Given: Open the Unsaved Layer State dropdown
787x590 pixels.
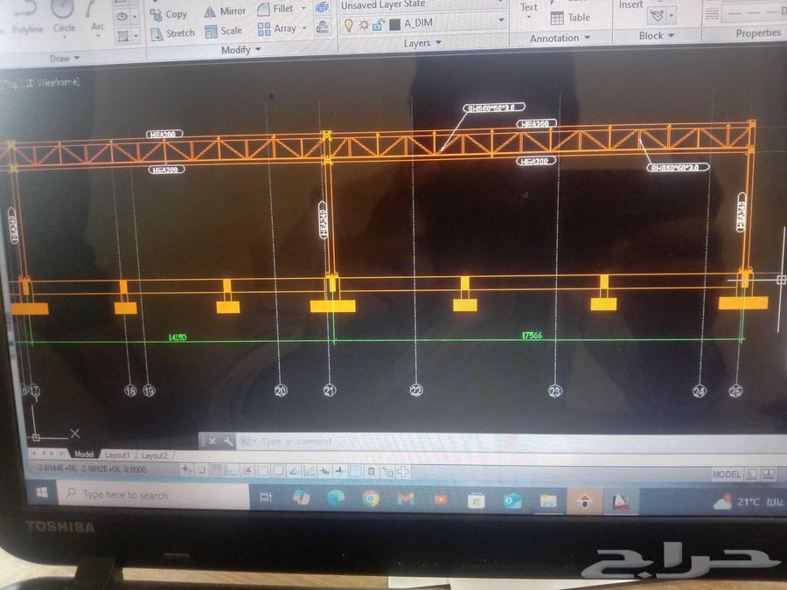Looking at the screenshot, I should (421, 5).
